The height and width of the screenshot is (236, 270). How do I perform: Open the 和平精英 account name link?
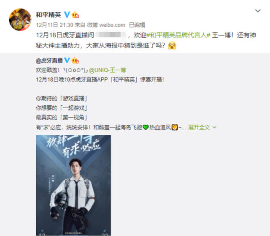click(x=49, y=15)
